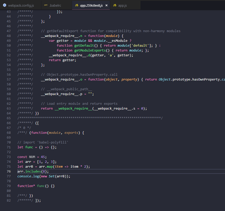Click the 'function* func() {}' declaration
The height and width of the screenshot is (211, 225).
tap(36, 186)
